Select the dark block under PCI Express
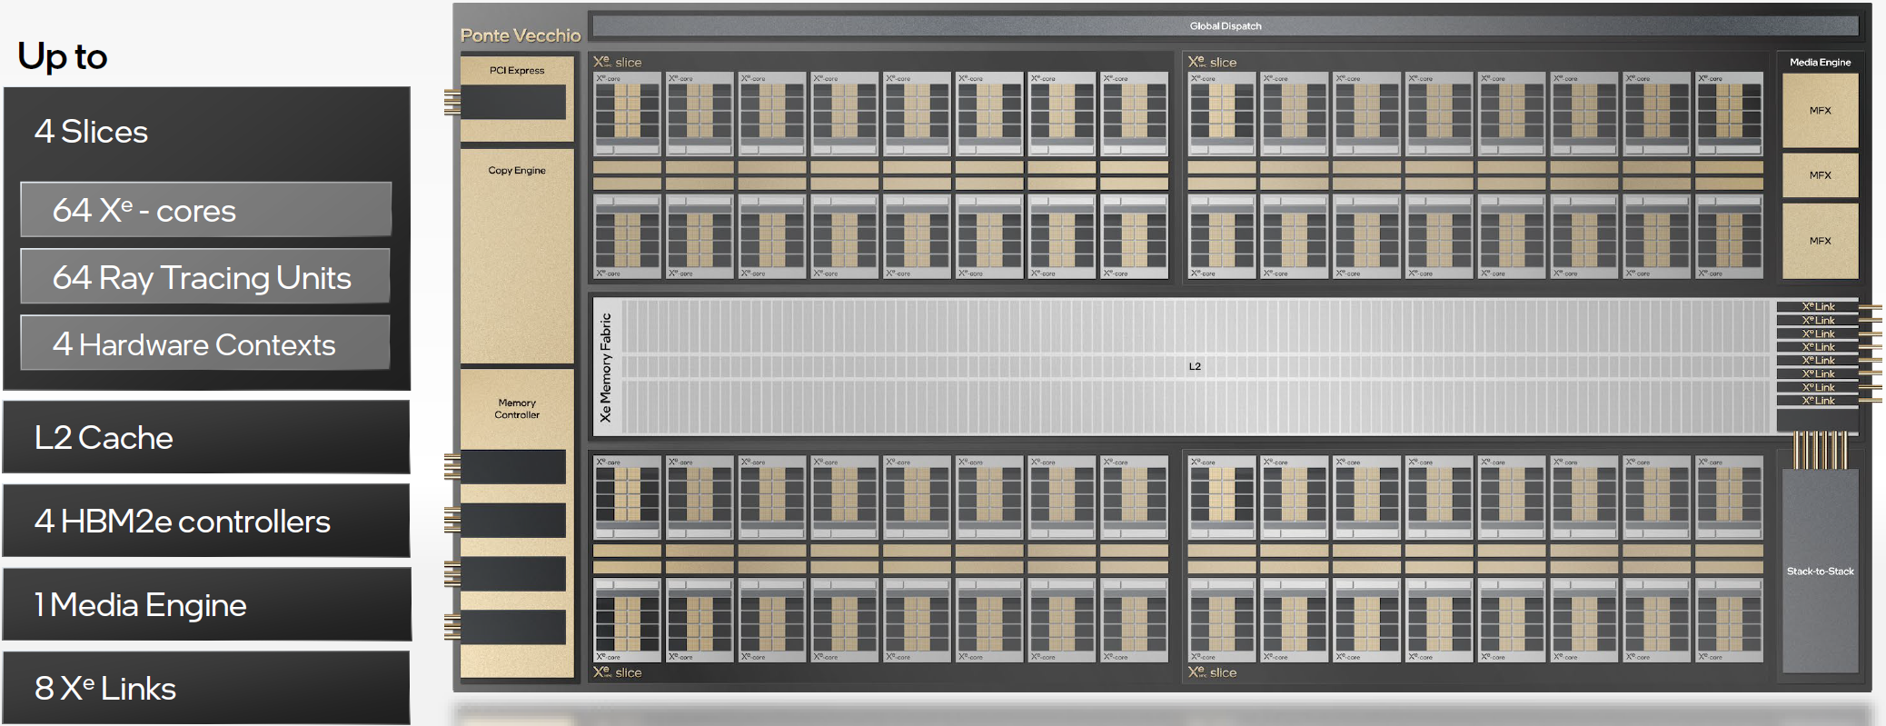Image resolution: width=1886 pixels, height=726 pixels. (x=513, y=102)
